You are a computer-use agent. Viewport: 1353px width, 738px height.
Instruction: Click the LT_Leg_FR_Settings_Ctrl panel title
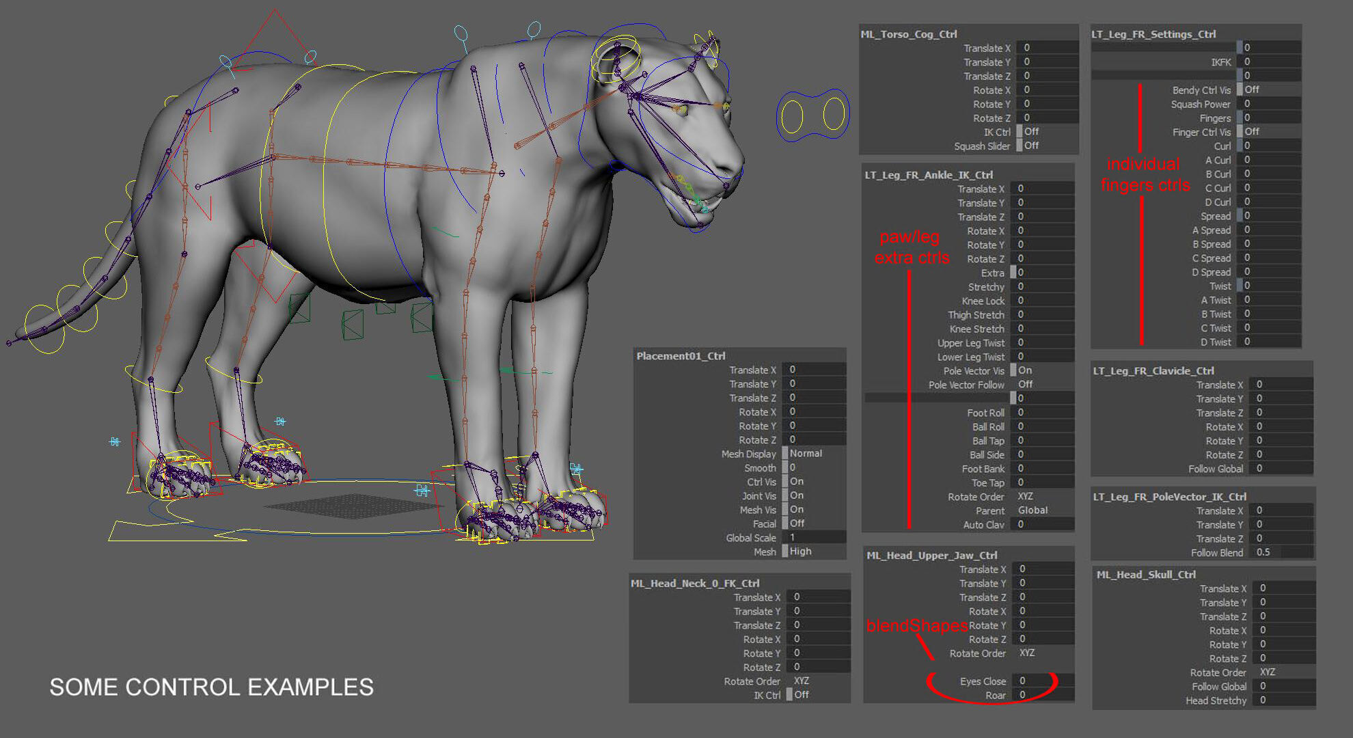1153,33
